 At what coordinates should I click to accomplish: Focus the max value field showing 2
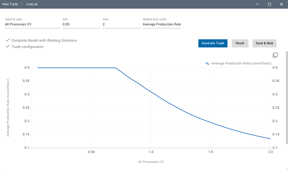coord(121,24)
